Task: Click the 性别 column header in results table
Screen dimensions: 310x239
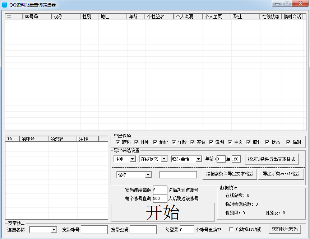Action: (89, 17)
